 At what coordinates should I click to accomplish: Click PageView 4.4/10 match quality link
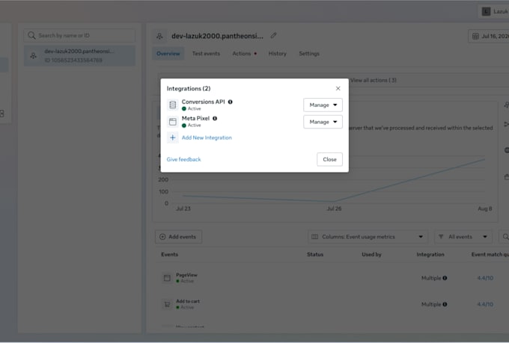pyautogui.click(x=485, y=278)
